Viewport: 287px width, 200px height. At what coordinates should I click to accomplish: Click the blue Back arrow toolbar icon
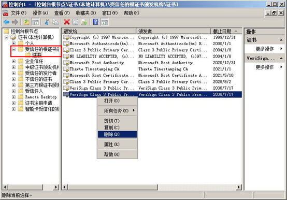(x=6, y=22)
